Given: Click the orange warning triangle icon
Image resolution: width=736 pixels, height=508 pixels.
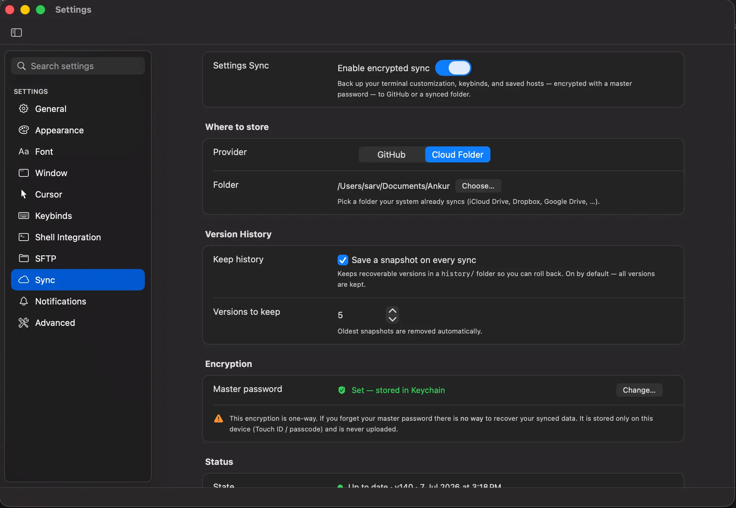Looking at the screenshot, I should (x=218, y=418).
